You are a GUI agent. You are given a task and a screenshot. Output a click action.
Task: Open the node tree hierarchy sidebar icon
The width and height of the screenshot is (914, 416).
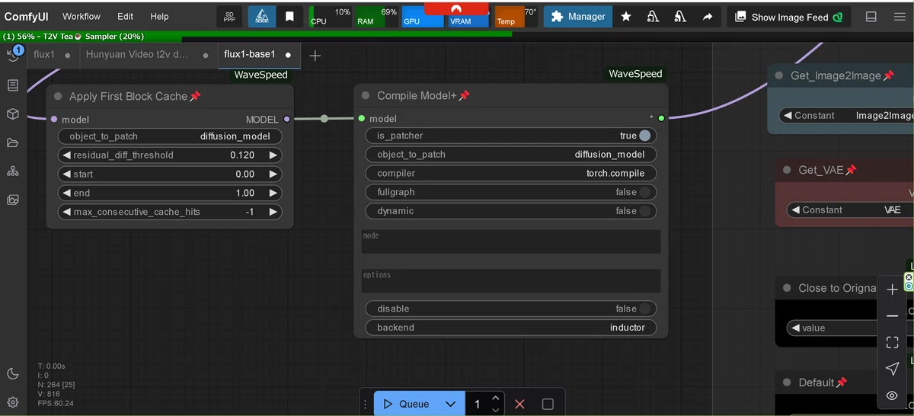click(x=13, y=171)
